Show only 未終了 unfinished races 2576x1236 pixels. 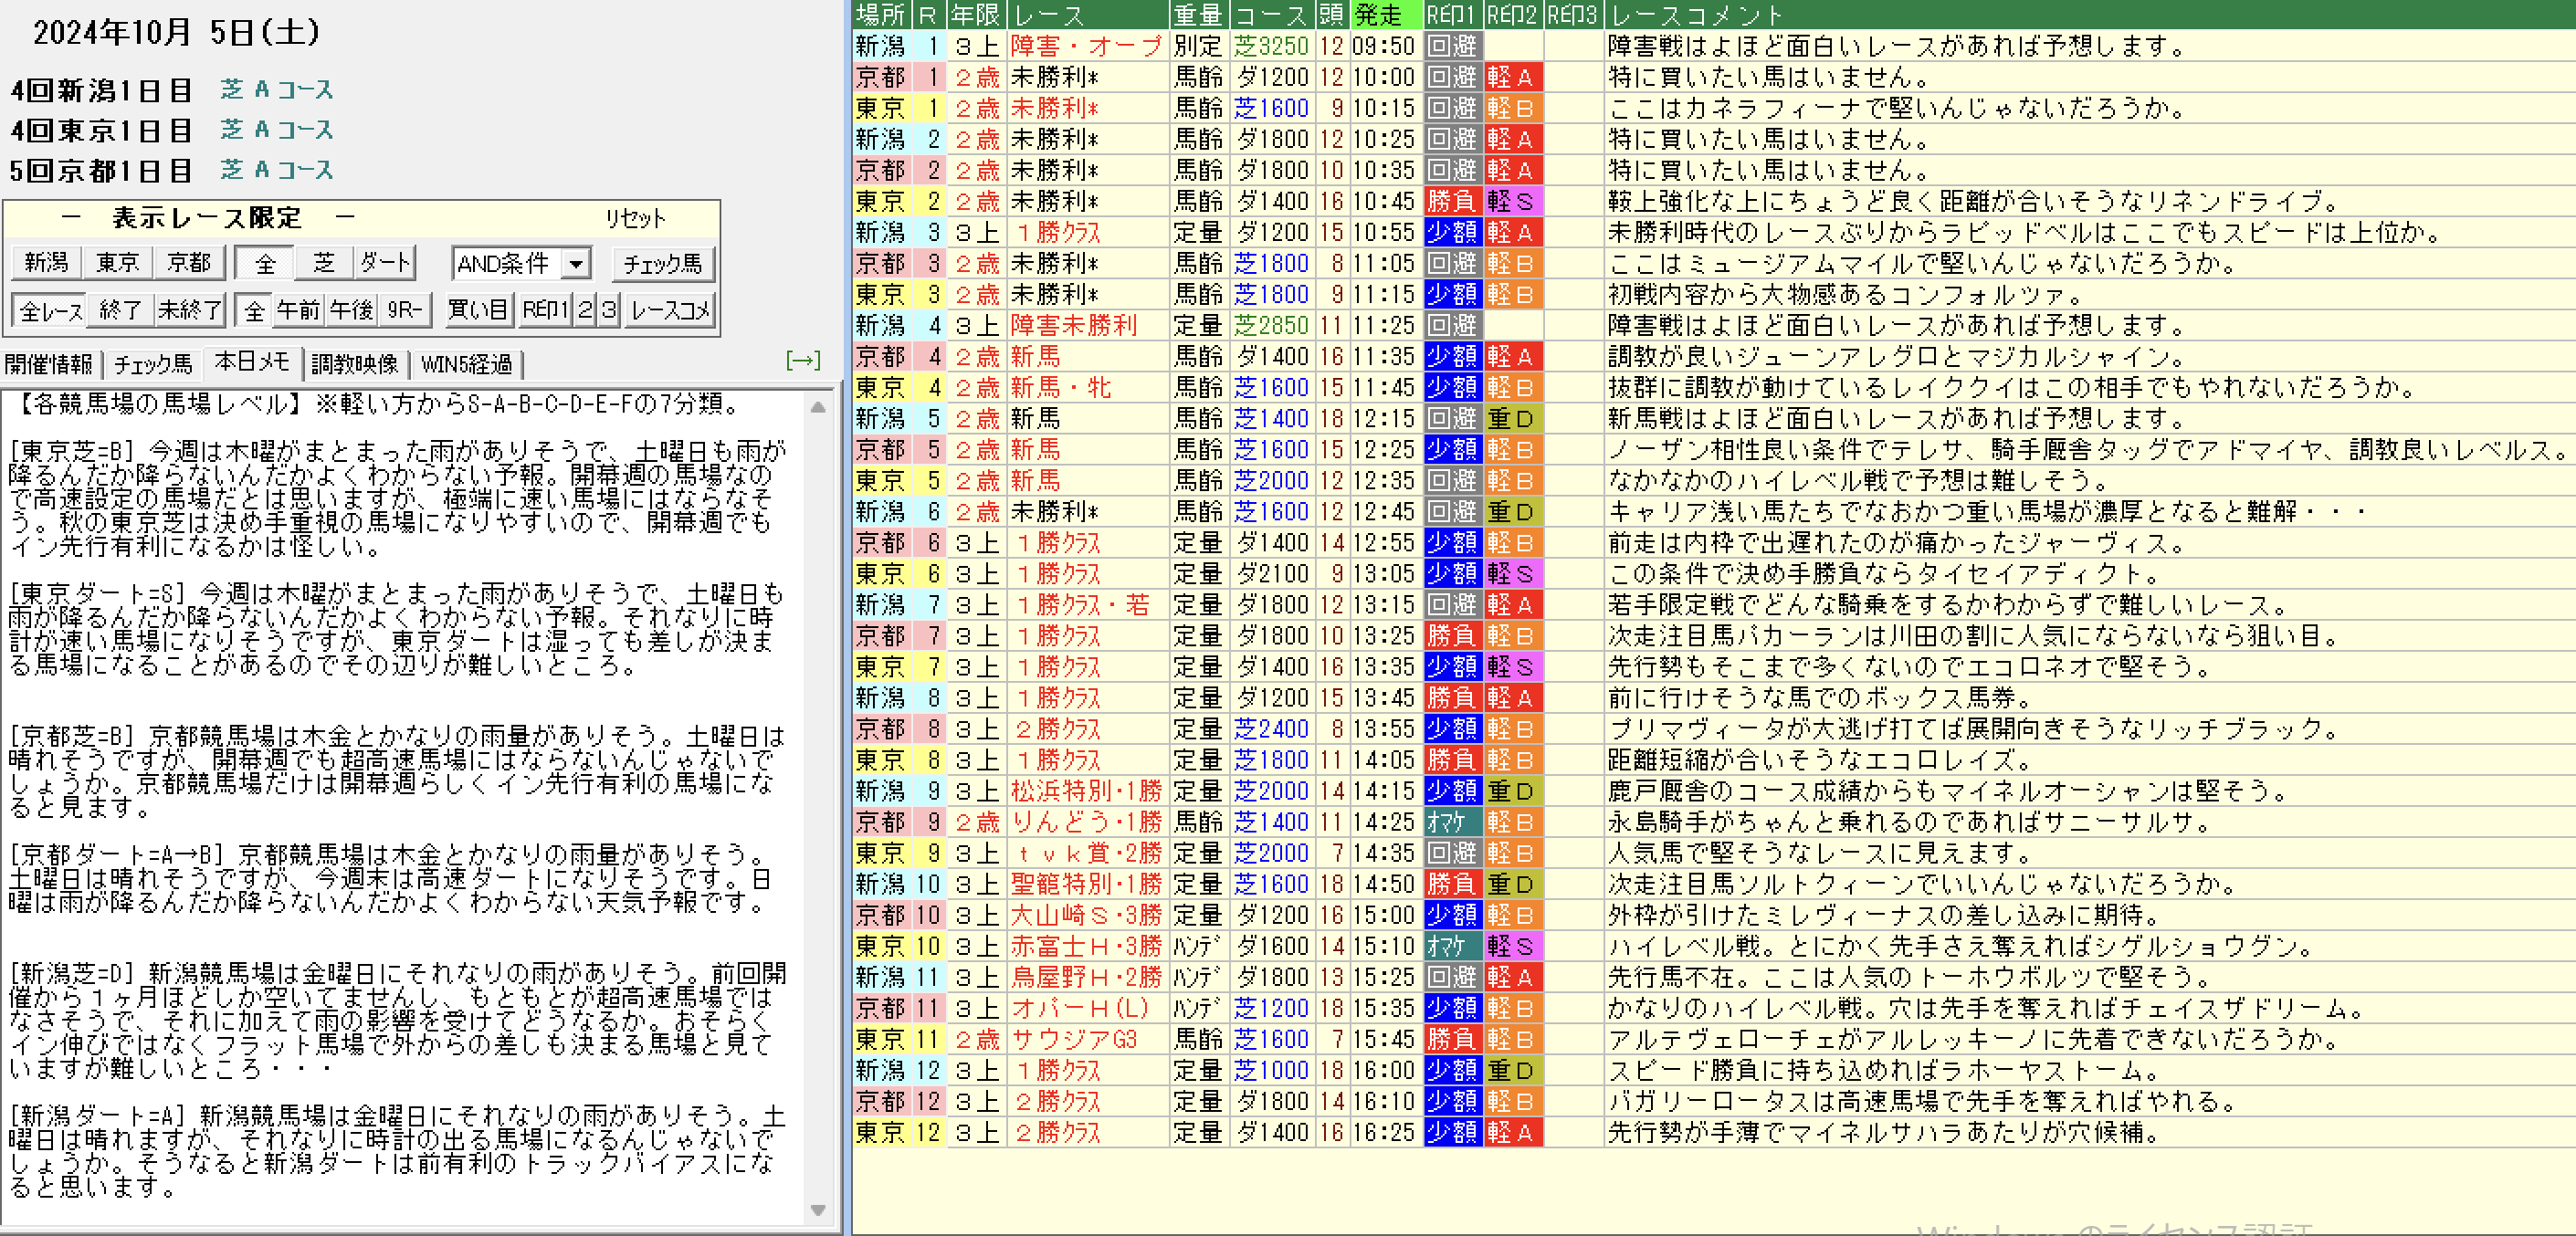pos(189,310)
